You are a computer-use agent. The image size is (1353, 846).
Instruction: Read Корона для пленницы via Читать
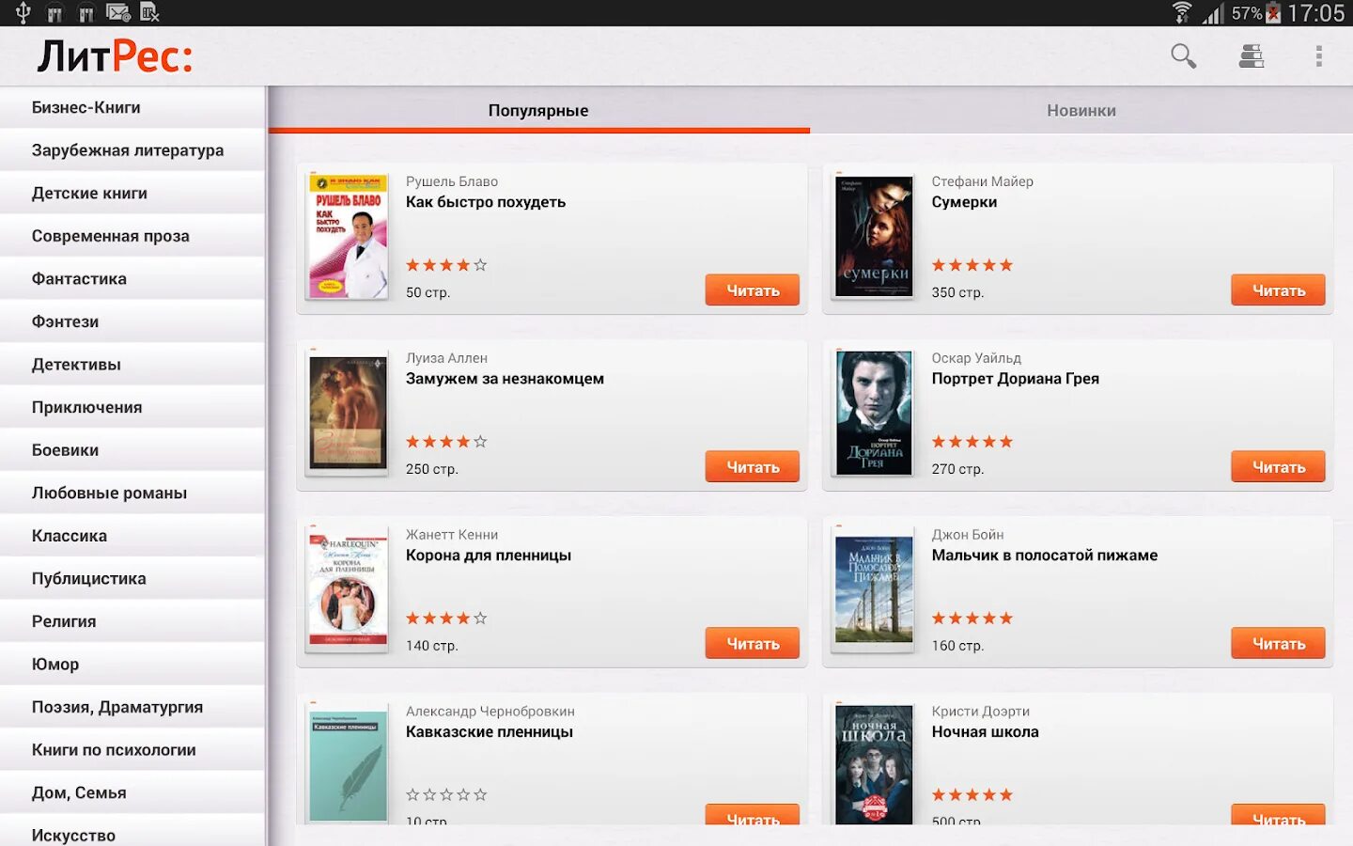[753, 644]
